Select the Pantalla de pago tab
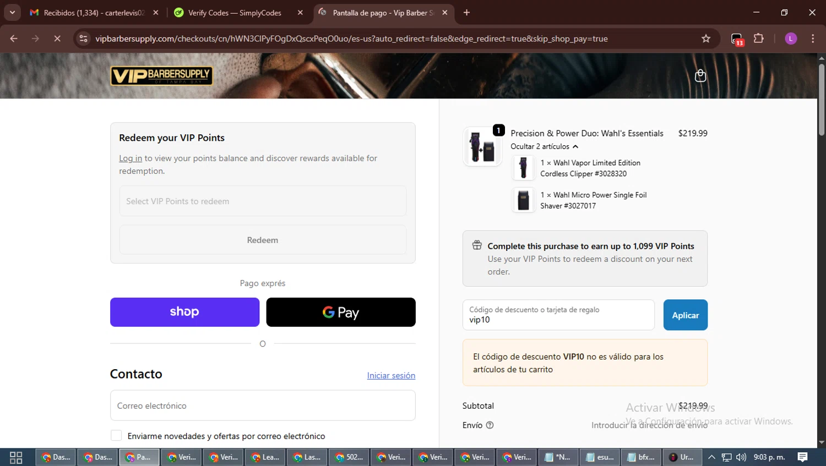This screenshot has width=826, height=466. coord(383,13)
